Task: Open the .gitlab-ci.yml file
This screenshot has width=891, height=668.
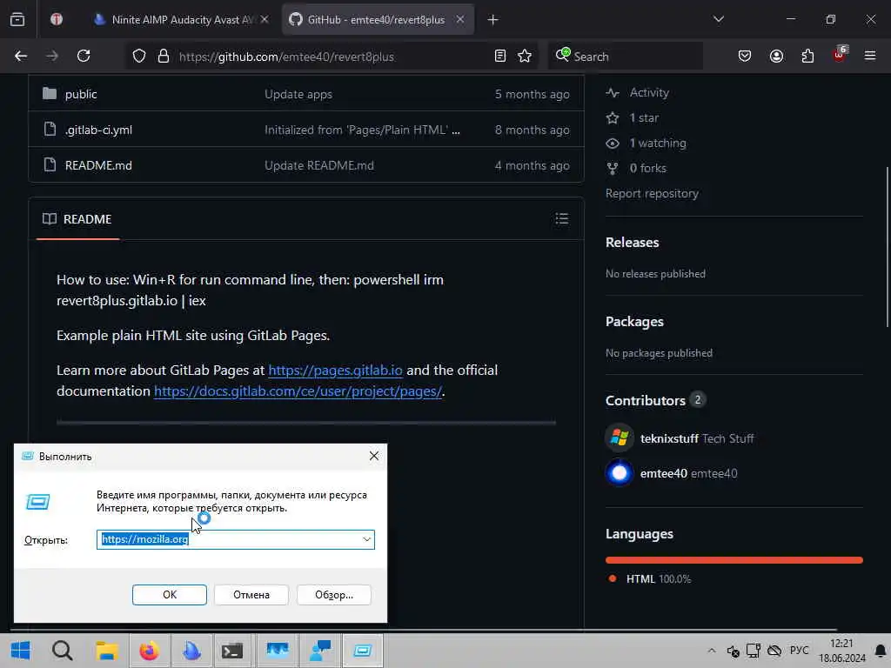Action: 98,130
